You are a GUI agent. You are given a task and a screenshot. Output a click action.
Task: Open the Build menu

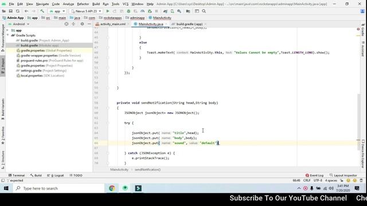pyautogui.click(x=96, y=4)
